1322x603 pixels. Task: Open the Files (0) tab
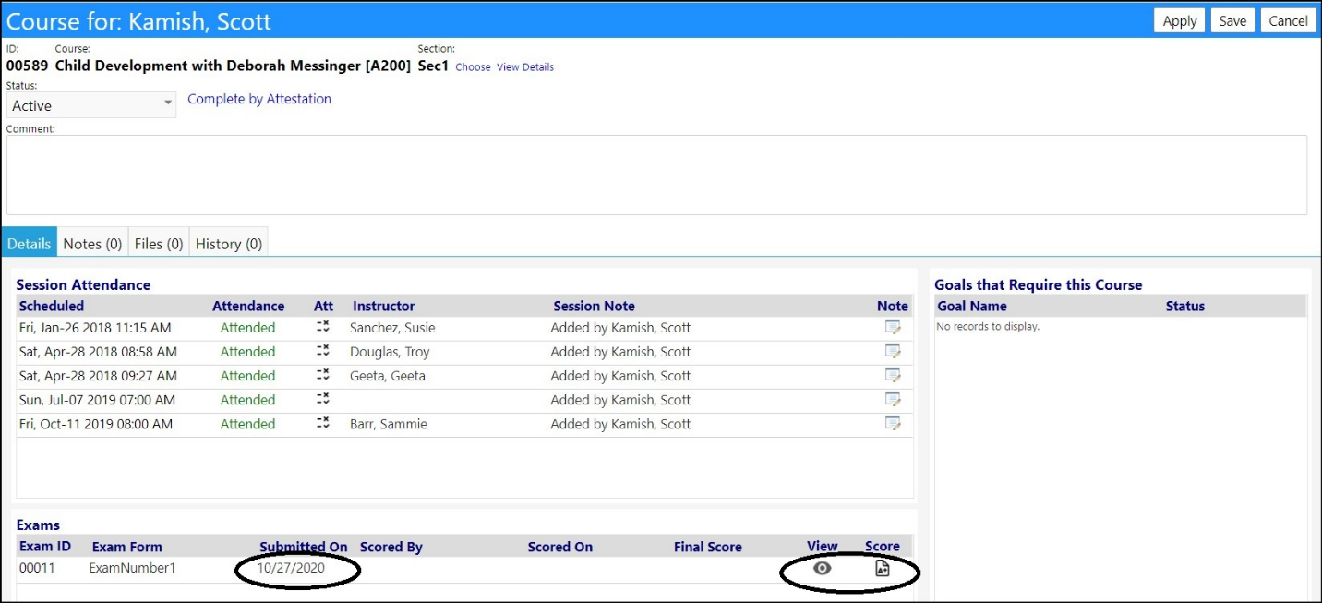159,244
